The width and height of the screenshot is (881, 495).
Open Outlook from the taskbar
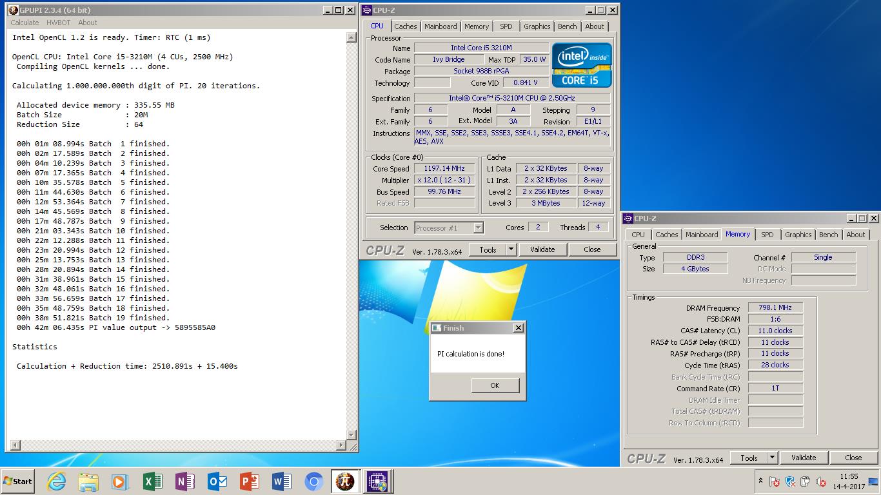pos(217,481)
